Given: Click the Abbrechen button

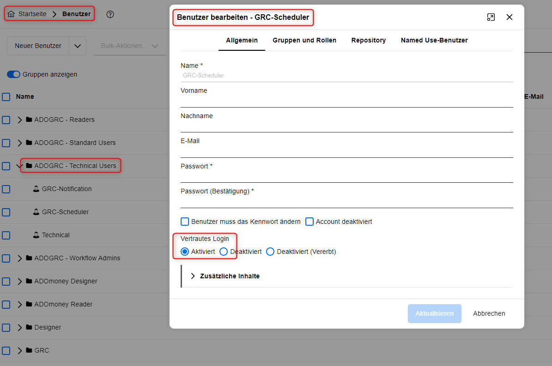Looking at the screenshot, I should (x=489, y=313).
